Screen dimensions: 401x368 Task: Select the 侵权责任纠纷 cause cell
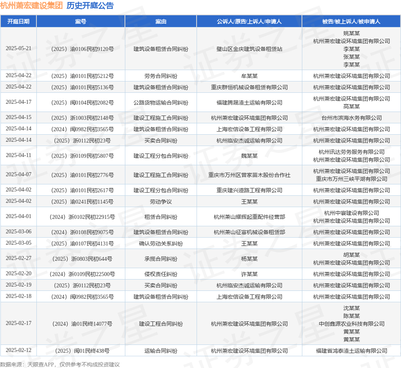161,274
